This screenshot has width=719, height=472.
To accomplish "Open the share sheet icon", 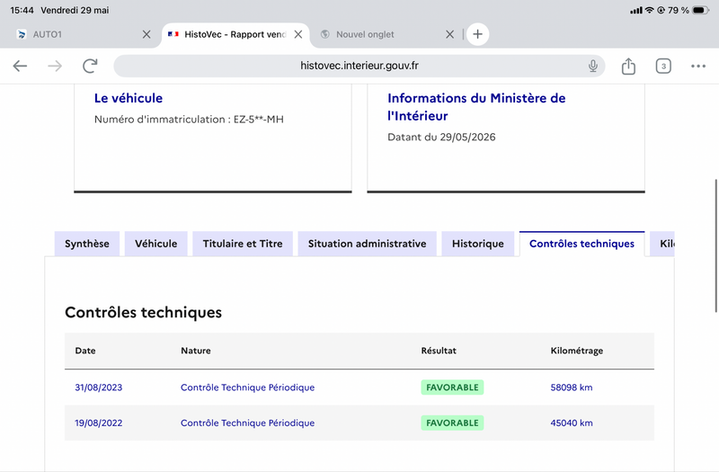I will click(x=628, y=66).
